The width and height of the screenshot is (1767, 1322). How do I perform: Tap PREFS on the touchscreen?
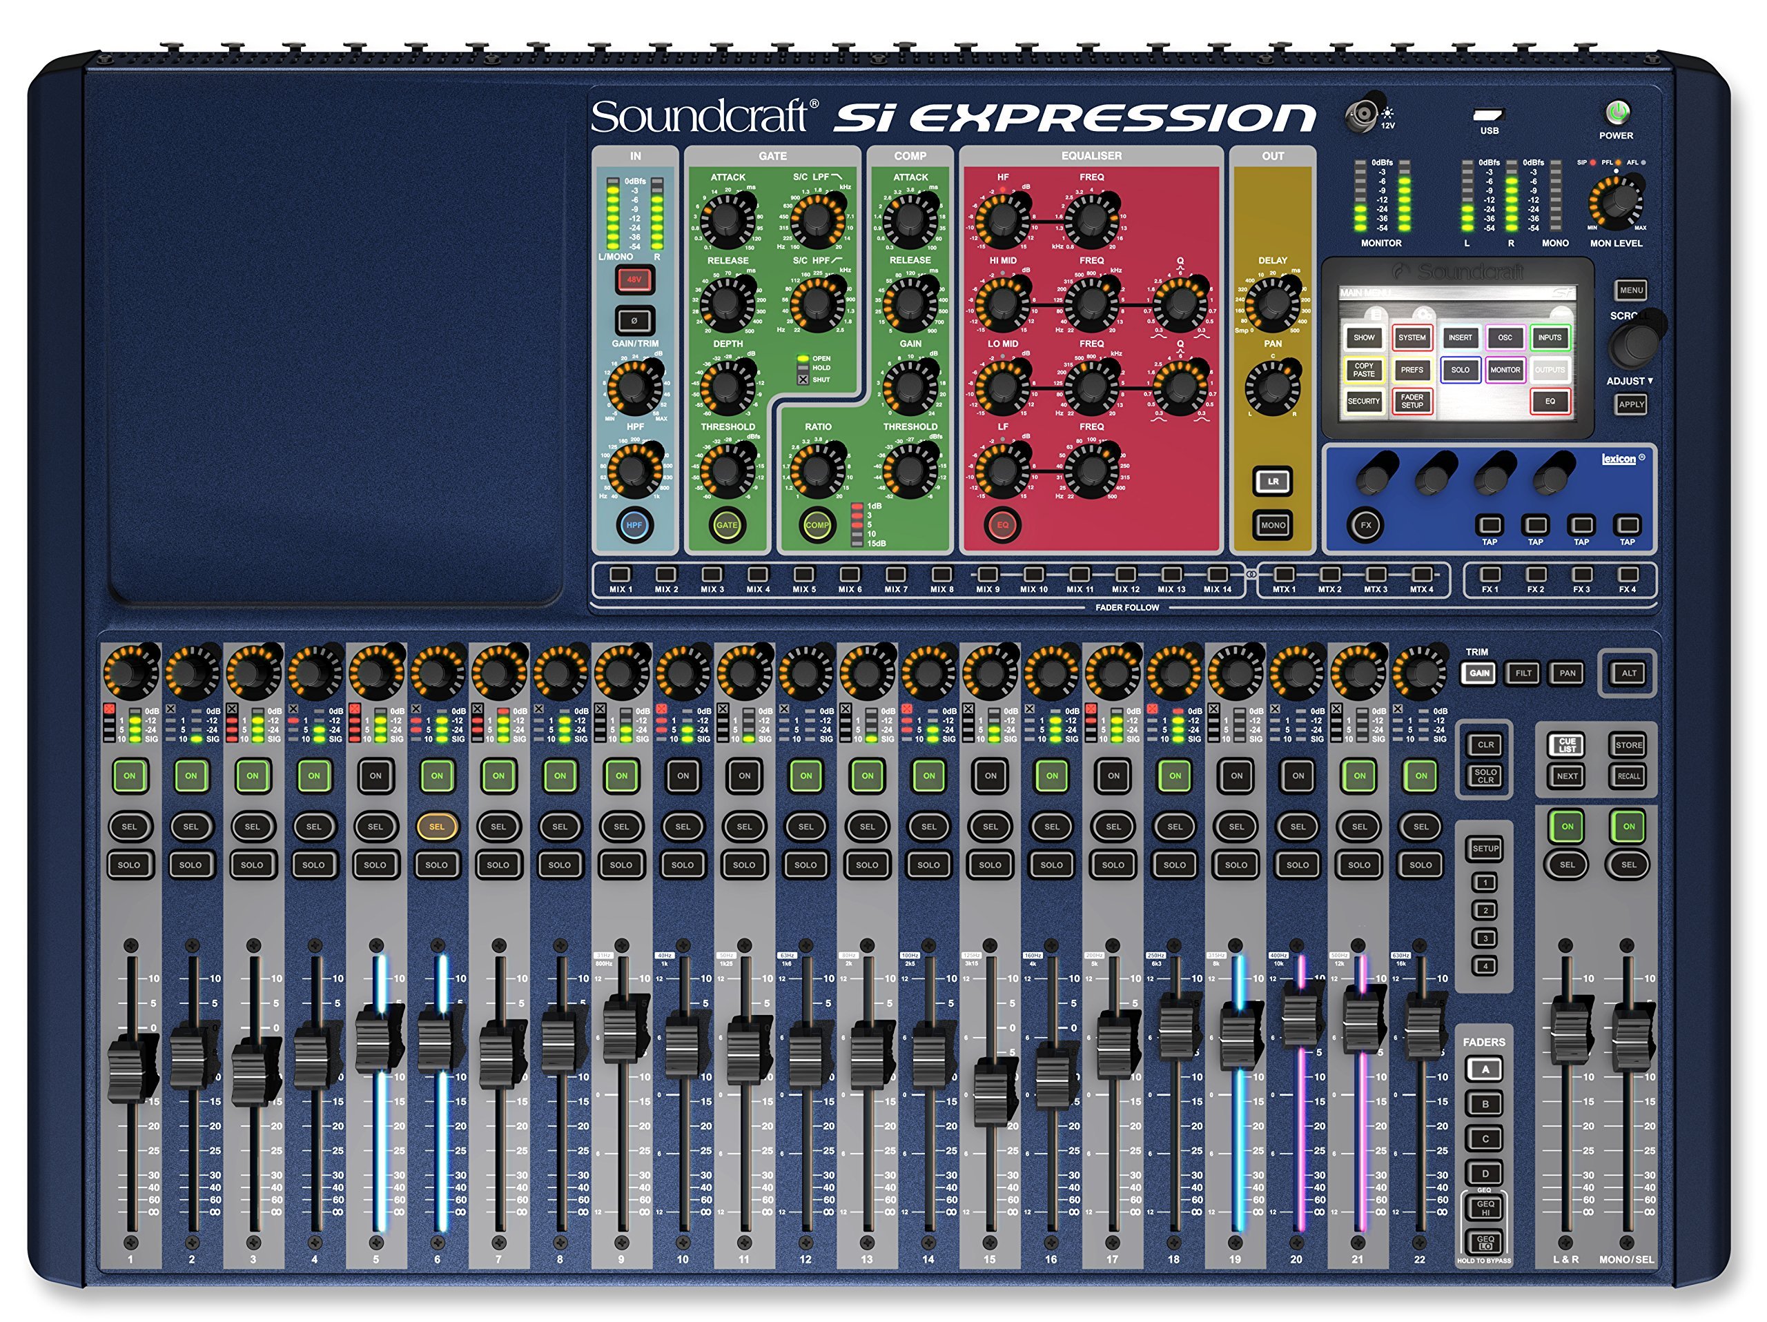[1412, 370]
